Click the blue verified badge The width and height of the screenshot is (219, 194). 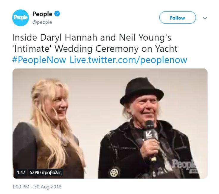click(x=57, y=14)
